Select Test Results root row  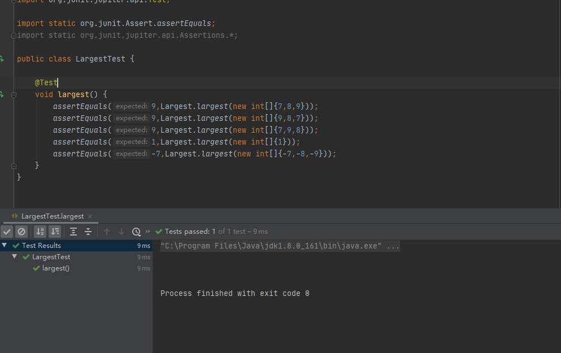[76, 245]
